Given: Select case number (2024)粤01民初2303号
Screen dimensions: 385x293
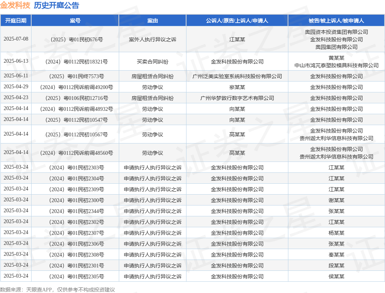Looking at the screenshot, I should 77,168.
